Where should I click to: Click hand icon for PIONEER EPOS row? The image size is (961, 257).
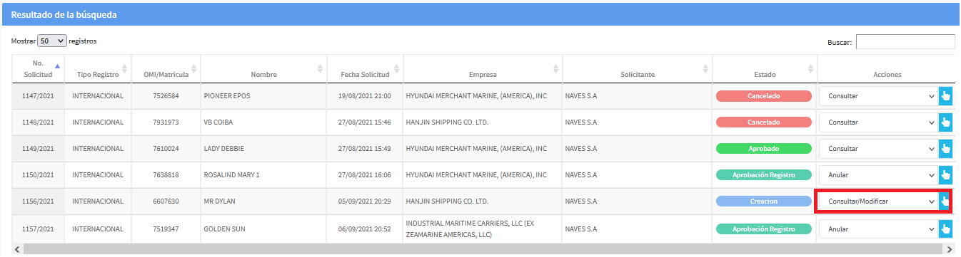(946, 96)
